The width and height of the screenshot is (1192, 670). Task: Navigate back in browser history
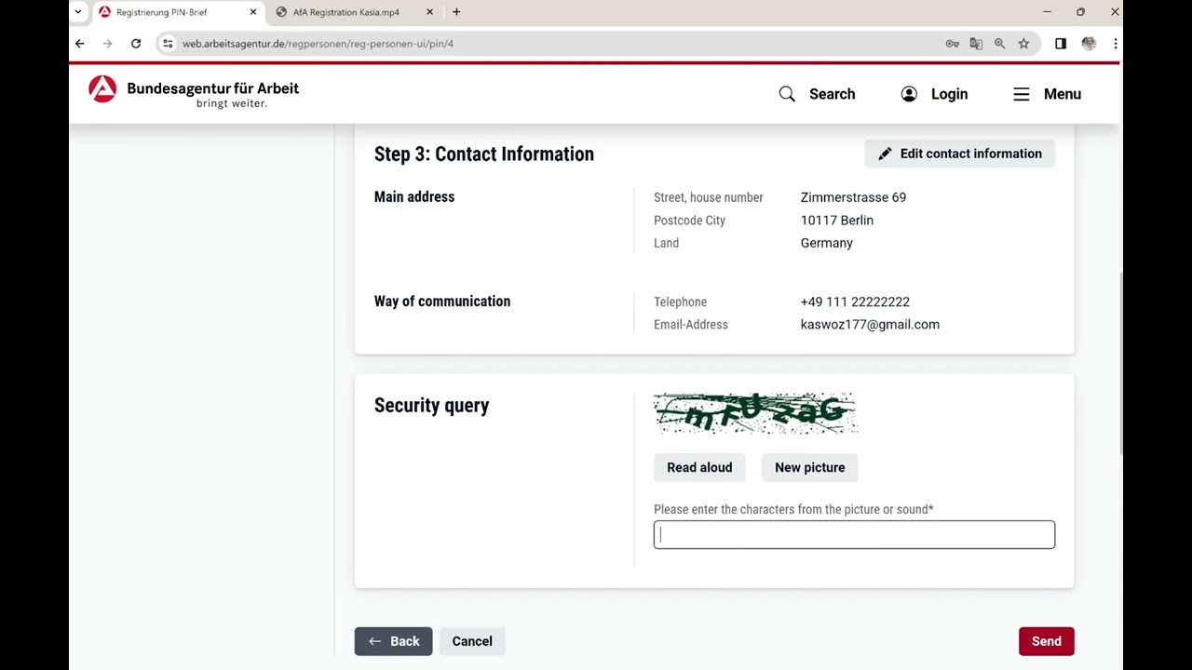pyautogui.click(x=80, y=44)
